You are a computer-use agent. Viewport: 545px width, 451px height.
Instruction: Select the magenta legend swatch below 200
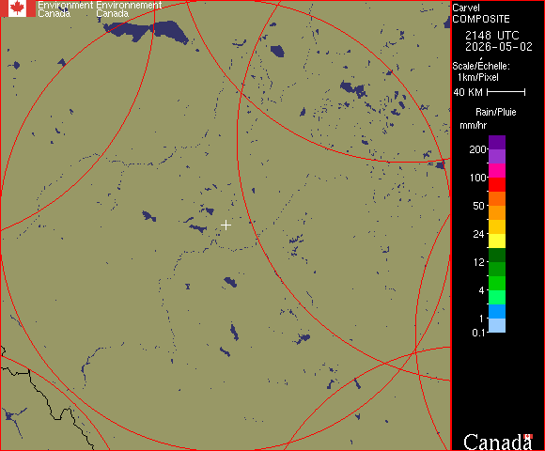tap(497, 171)
